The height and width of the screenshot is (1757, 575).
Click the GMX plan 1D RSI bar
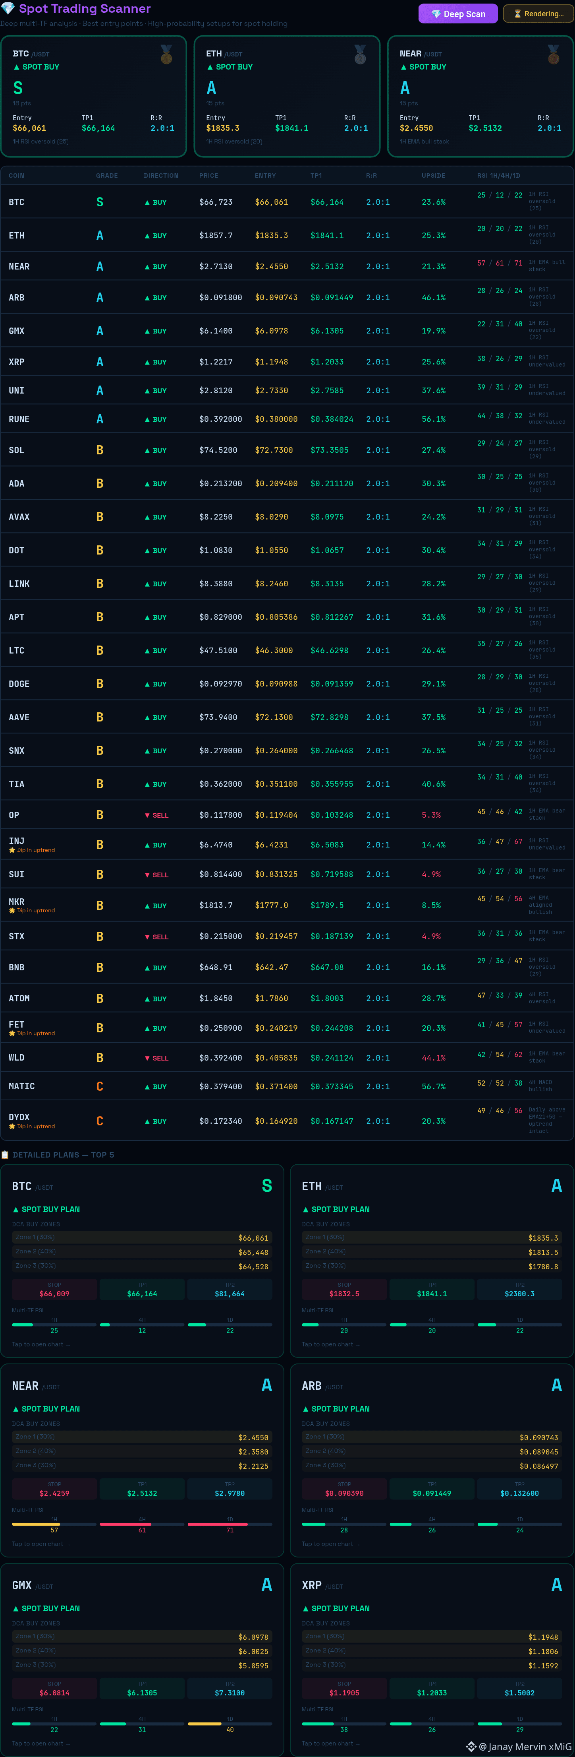[230, 1723]
